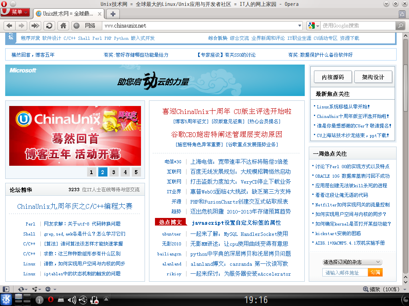The width and height of the screenshot is (409, 306).
Task: Open javascript设置自定义标签的属性 blog link
Action: pyautogui.click(x=236, y=223)
